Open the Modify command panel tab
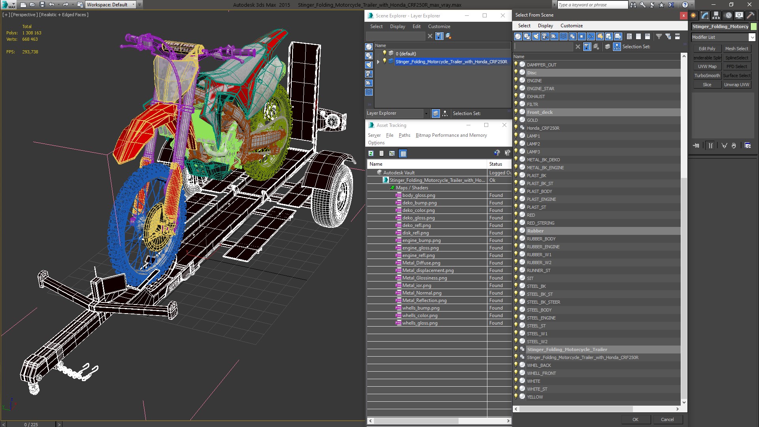 pos(705,15)
